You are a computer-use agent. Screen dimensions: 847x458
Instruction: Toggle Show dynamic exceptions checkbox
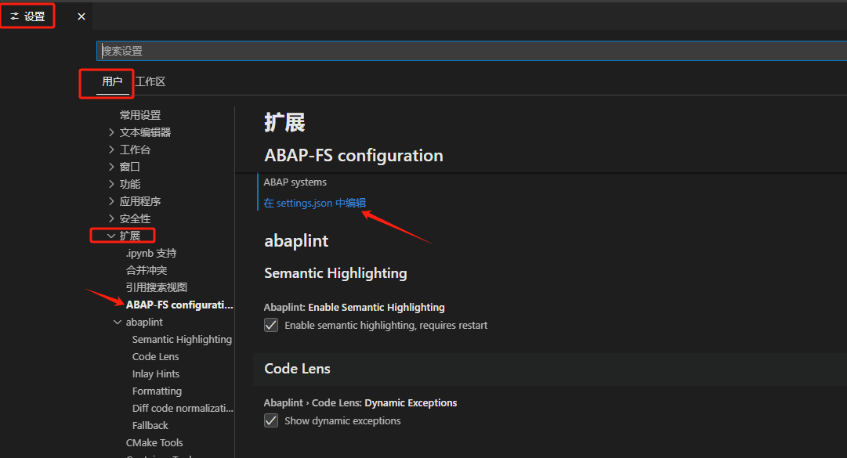(x=271, y=420)
